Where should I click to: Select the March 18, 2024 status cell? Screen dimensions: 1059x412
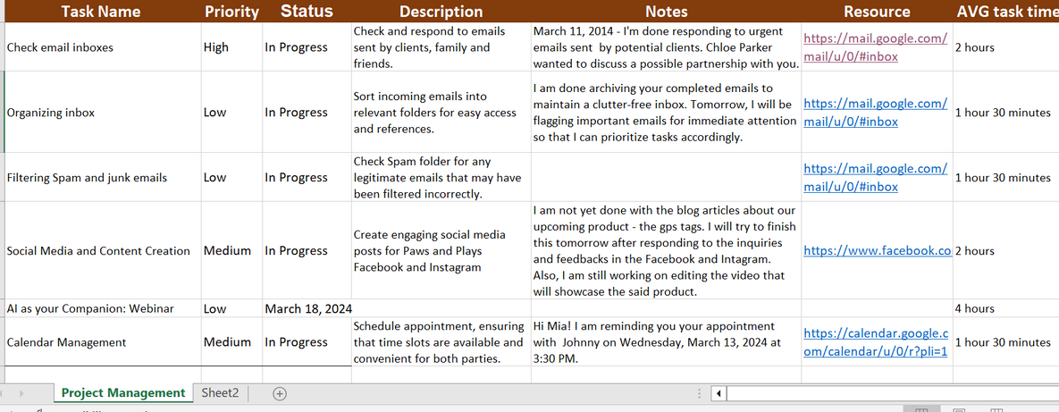305,308
